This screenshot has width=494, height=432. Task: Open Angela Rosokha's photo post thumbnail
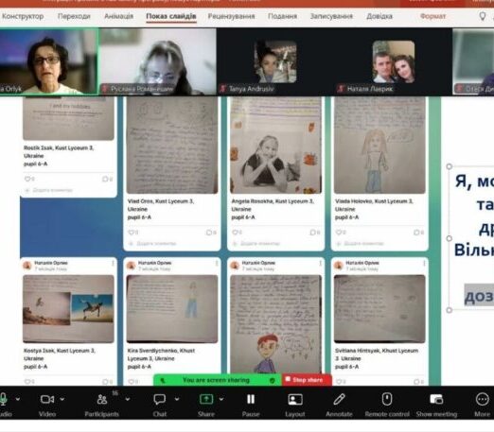click(x=276, y=145)
